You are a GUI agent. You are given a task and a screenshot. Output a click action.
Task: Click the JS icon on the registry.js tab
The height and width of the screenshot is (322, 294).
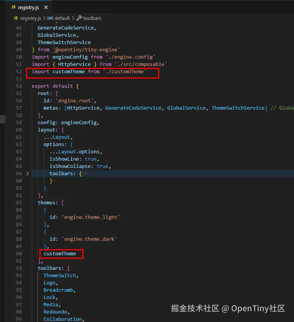click(x=13, y=7)
